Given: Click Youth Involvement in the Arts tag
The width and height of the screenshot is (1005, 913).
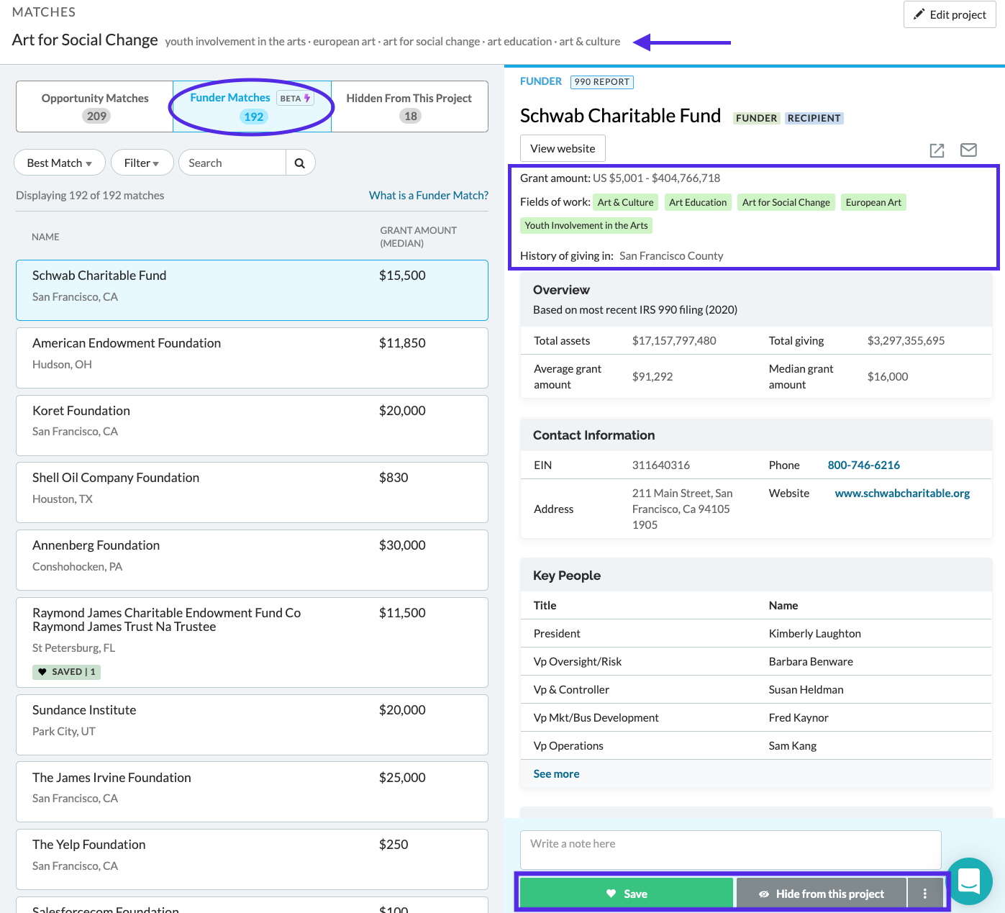Looking at the screenshot, I should click(586, 225).
